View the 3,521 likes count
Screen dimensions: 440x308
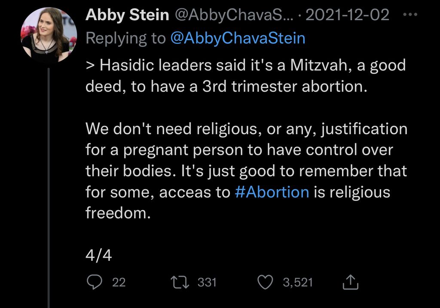[298, 282]
